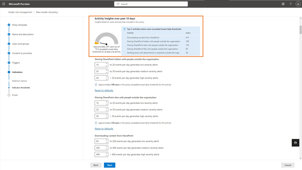
Task: Select 'Sharing SharePoint folders with people outside' insights row
Action: pos(162,42)
